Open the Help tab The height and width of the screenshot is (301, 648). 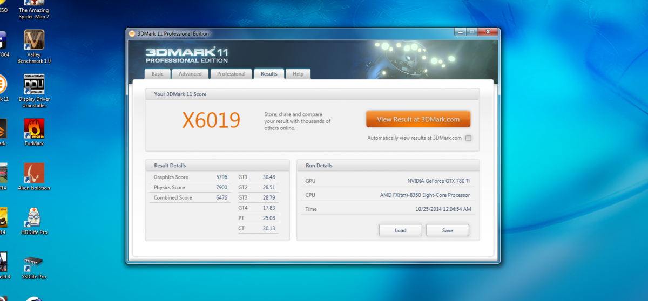(298, 74)
